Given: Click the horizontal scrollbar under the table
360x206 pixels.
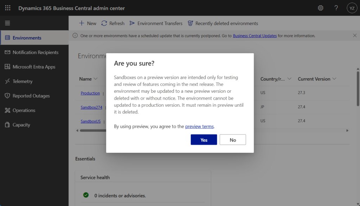Looking at the screenshot, I should coord(92,130).
